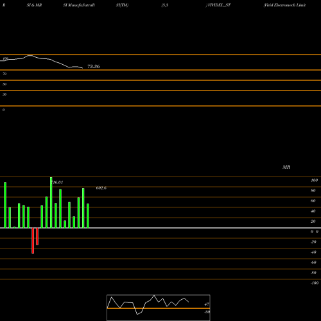This screenshot has width=321, height=321.
Task: Click the 50 level label on the RSI axis
Action: [x=4, y=84]
